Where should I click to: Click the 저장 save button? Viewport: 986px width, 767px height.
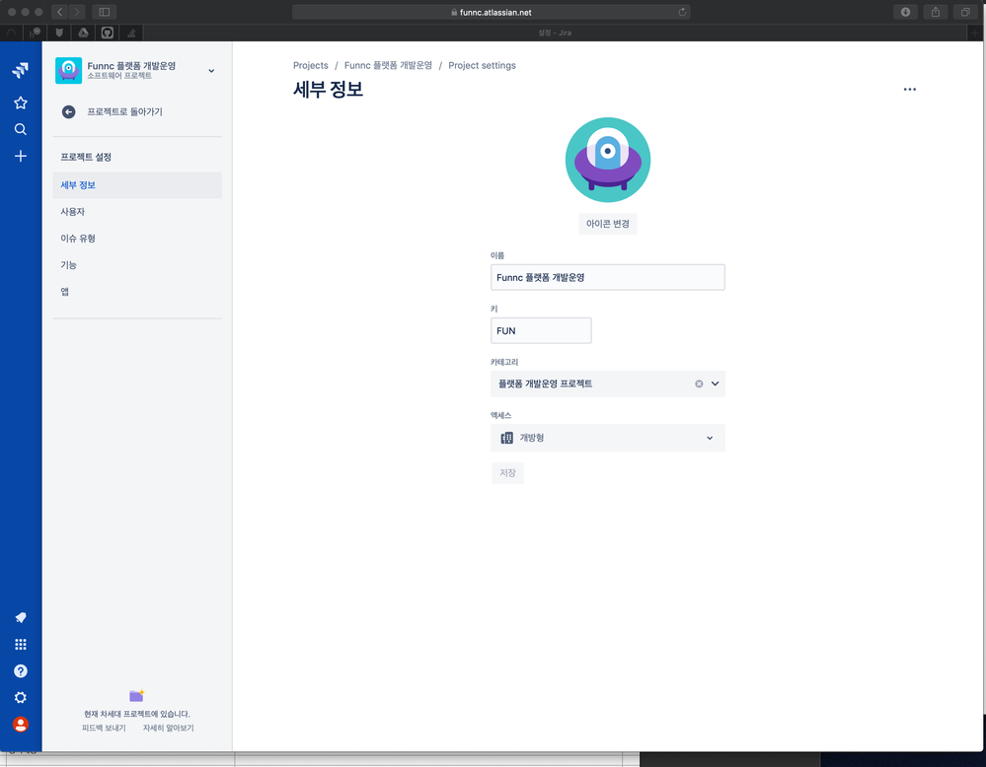(507, 473)
